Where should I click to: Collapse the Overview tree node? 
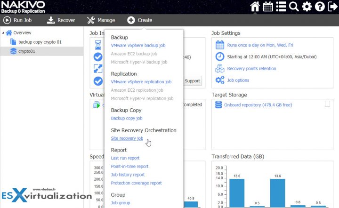click(x=3, y=33)
